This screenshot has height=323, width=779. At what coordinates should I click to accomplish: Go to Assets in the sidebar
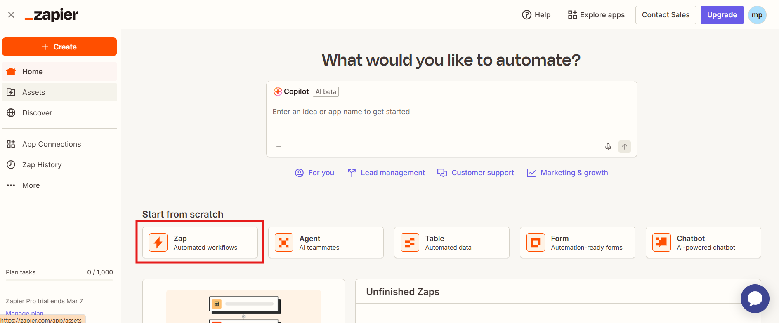click(34, 92)
